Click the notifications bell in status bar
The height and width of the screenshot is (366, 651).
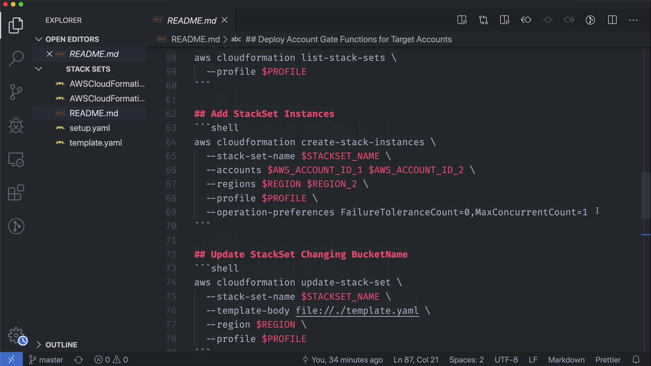636,360
